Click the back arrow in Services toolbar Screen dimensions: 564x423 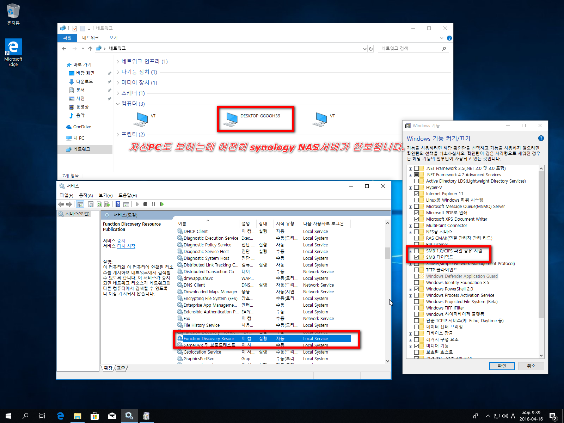(61, 204)
